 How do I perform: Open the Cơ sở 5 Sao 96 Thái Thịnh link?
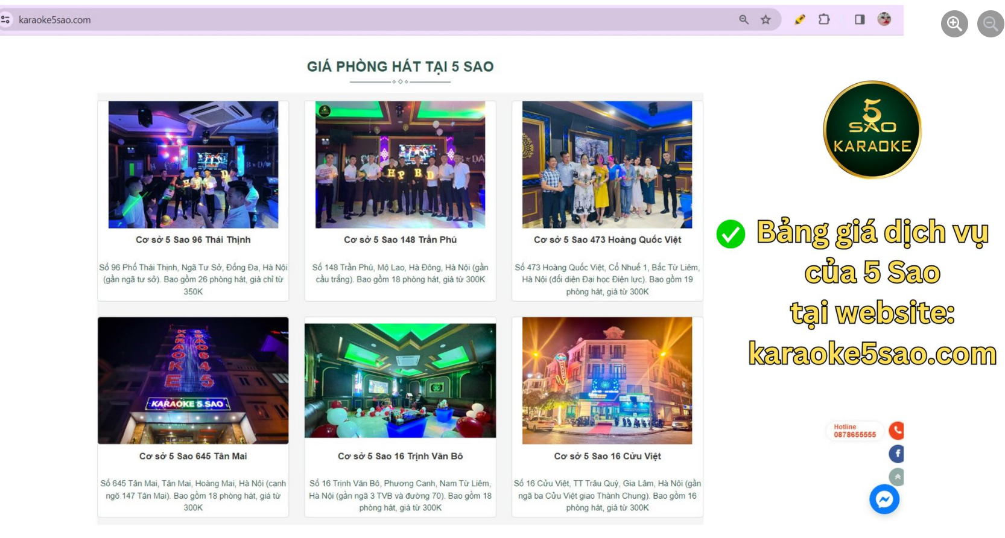click(x=193, y=239)
